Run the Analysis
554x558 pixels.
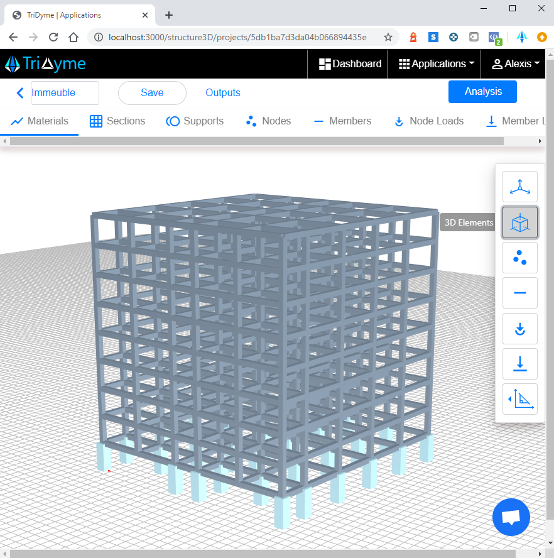[x=482, y=92]
